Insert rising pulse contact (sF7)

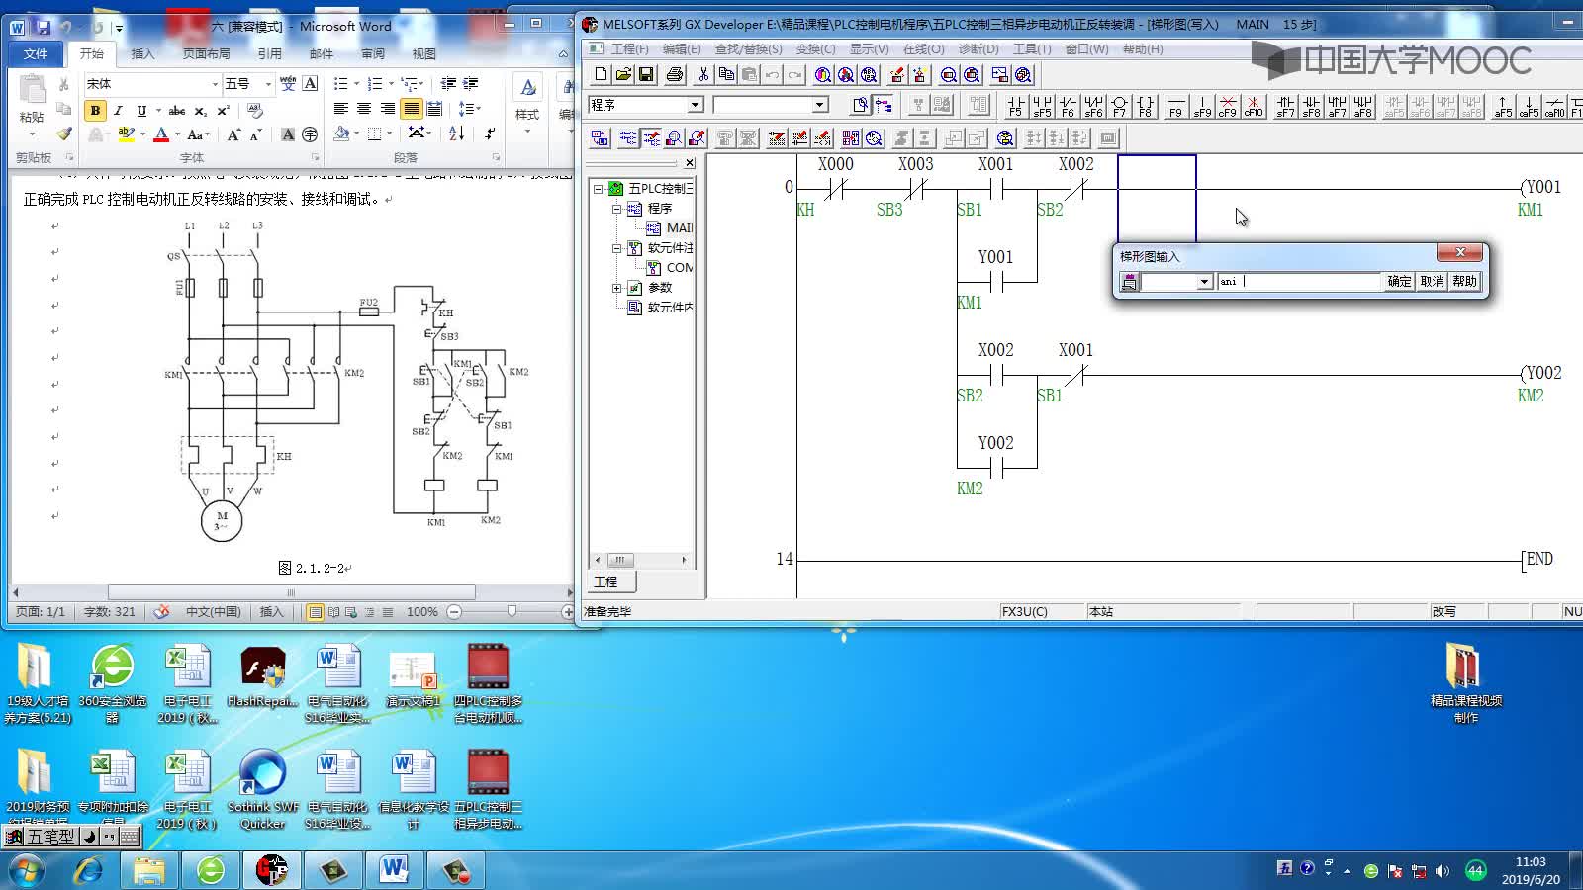(1285, 106)
